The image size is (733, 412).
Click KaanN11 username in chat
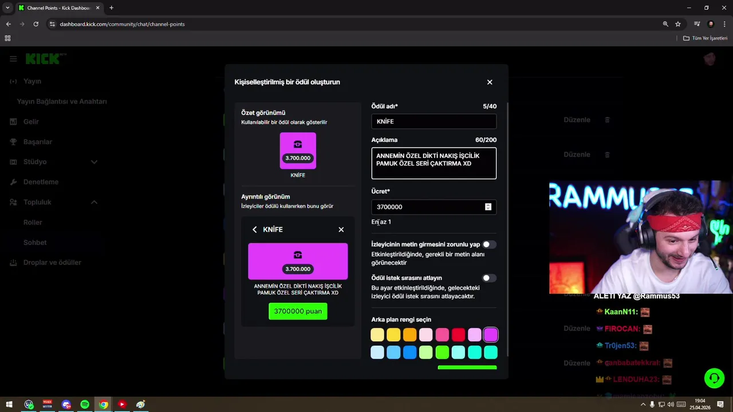coord(621,312)
